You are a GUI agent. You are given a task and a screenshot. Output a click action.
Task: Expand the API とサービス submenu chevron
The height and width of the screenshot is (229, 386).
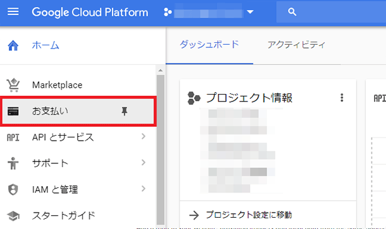coord(143,136)
